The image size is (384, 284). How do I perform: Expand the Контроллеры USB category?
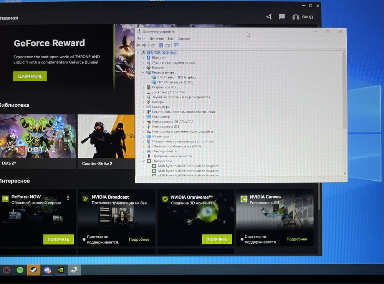[x=143, y=126]
